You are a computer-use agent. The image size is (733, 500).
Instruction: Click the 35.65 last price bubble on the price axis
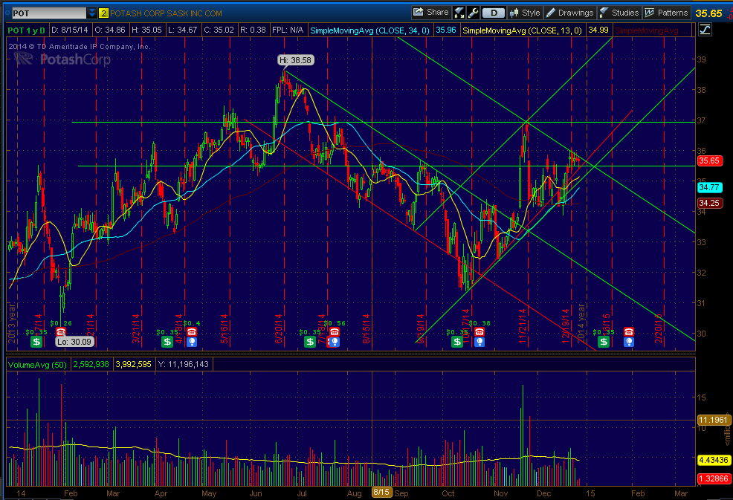(x=709, y=160)
